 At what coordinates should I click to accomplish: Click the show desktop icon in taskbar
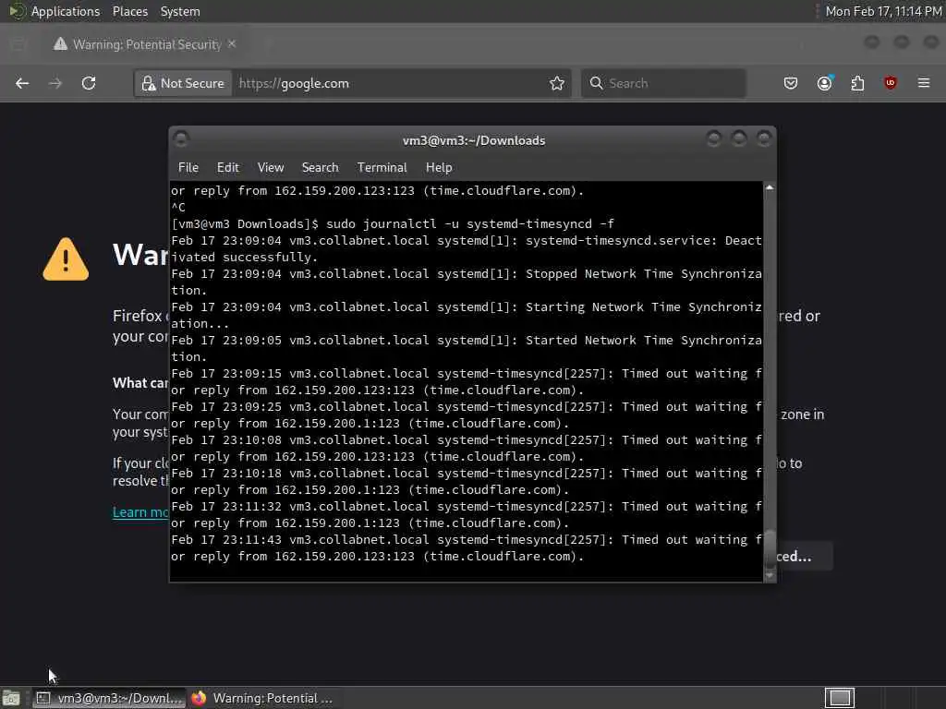[11, 698]
